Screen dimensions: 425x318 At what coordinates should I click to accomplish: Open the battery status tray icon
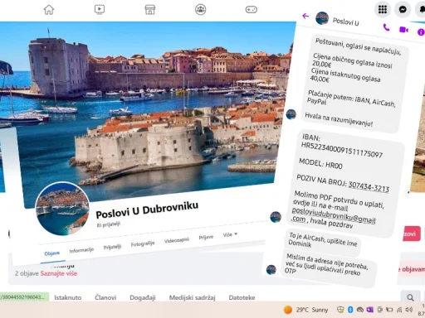(389, 310)
